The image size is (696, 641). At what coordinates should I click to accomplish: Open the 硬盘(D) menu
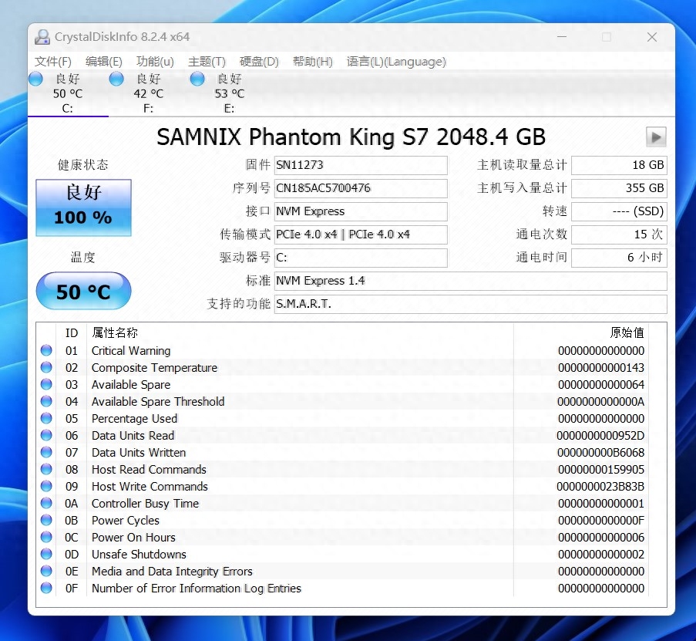pos(259,61)
